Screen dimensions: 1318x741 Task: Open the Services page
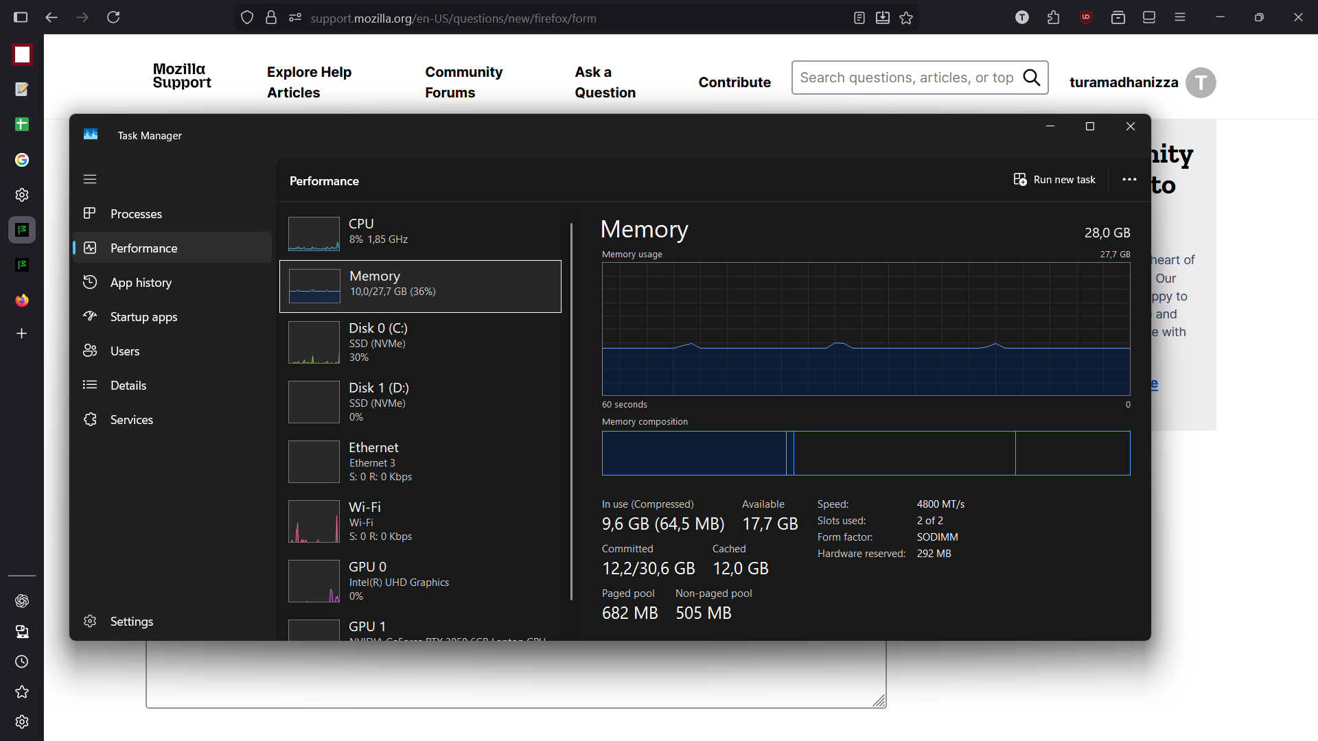(131, 419)
